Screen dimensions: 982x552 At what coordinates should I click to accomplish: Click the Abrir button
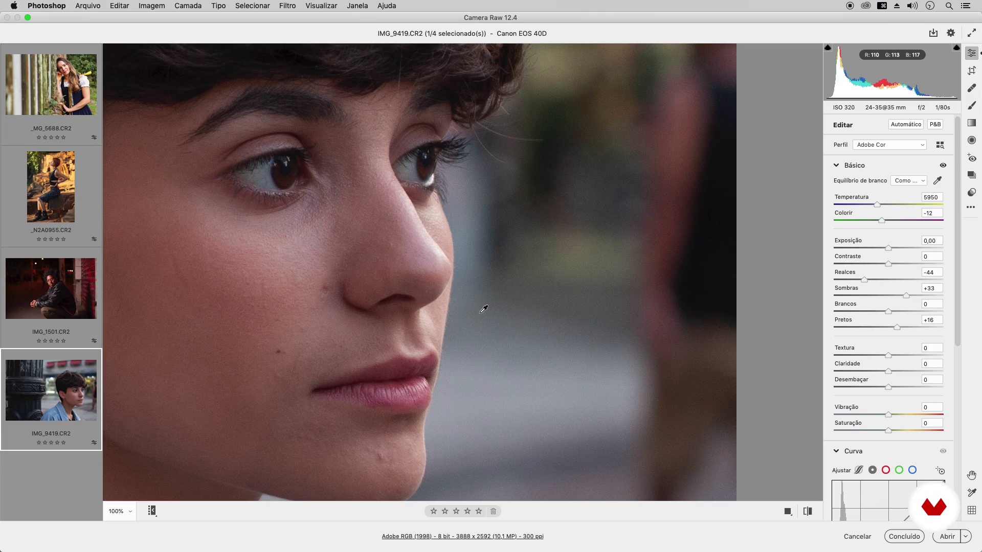[947, 536]
